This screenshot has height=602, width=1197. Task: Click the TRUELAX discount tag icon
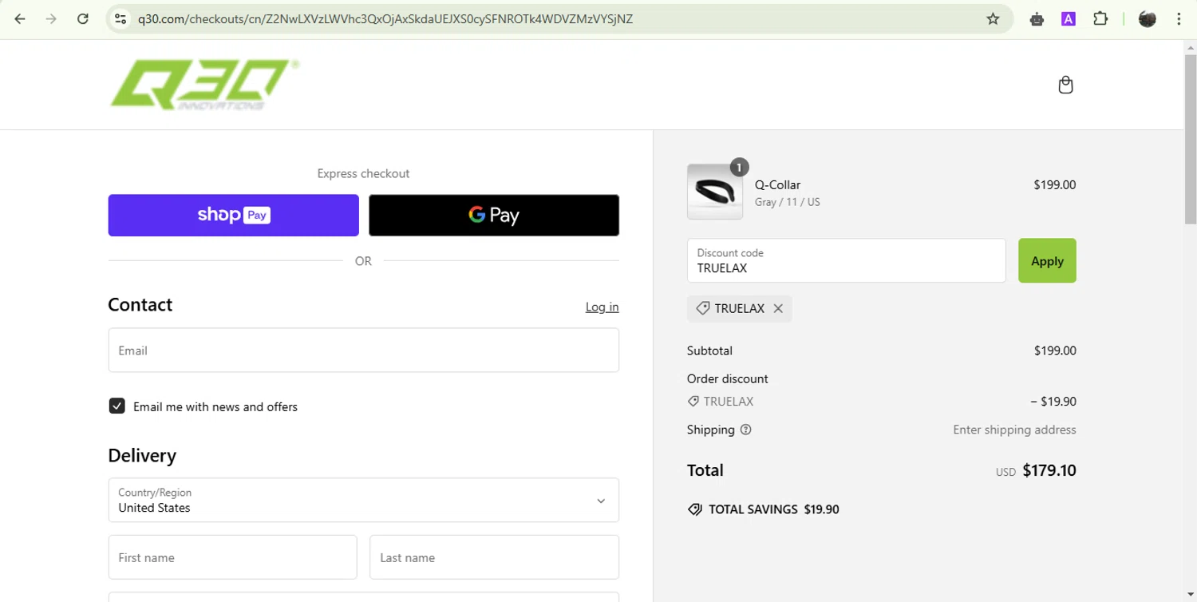702,308
